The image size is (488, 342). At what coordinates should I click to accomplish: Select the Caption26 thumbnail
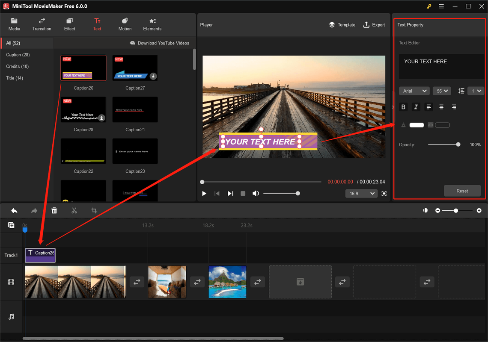pyautogui.click(x=83, y=68)
